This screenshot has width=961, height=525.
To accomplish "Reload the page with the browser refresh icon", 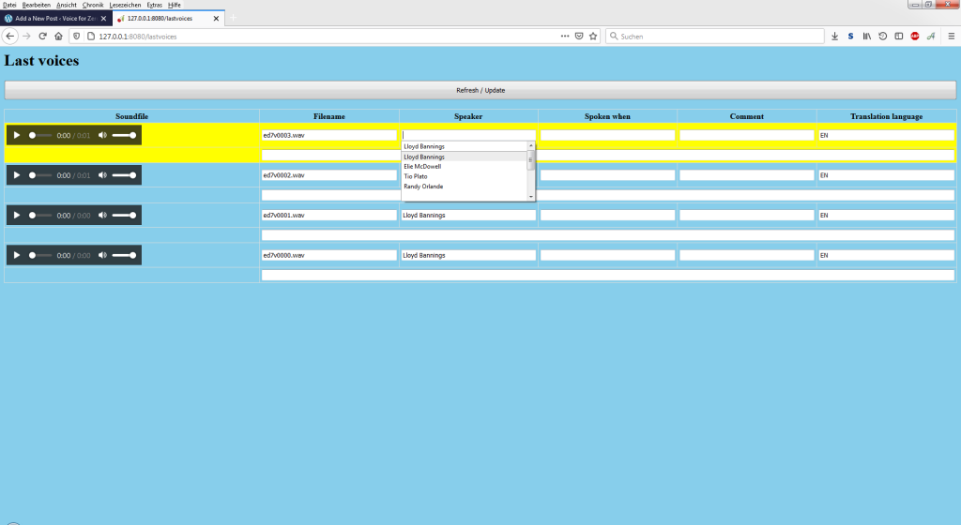I will click(42, 36).
